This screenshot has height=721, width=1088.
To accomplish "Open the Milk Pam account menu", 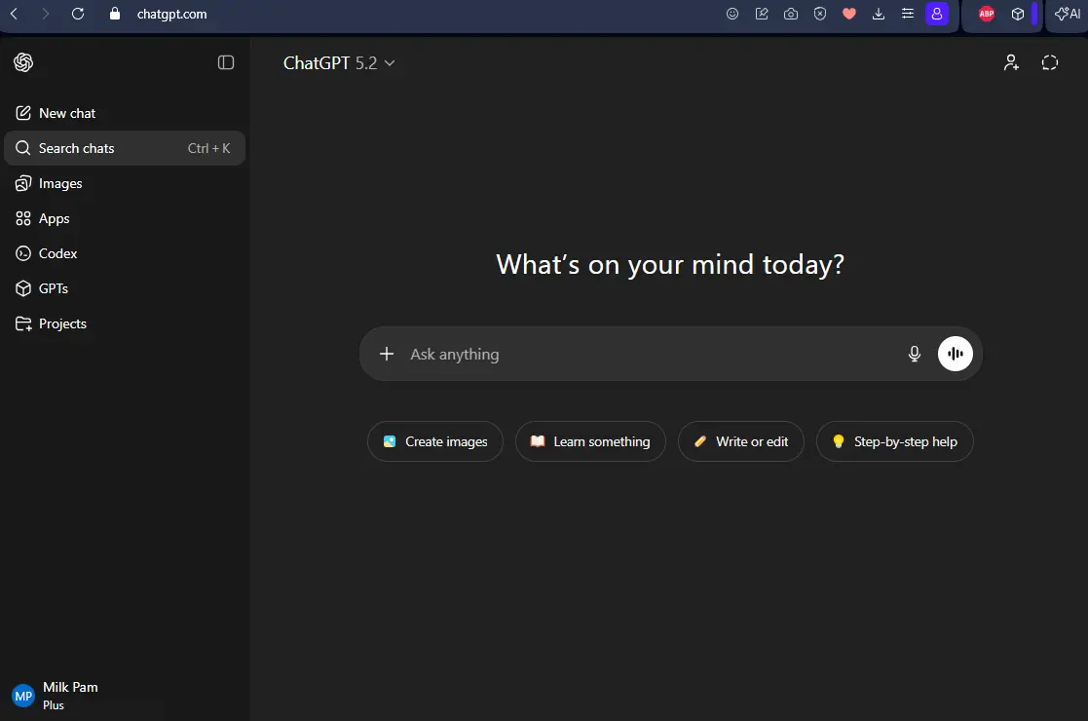I will point(125,696).
